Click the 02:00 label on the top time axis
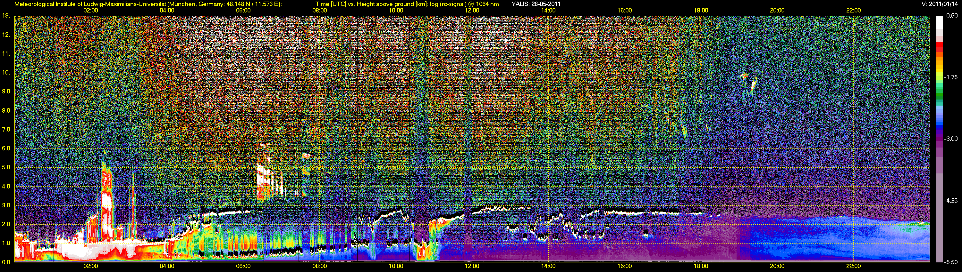Screen dimensions: 962x272 (90, 11)
